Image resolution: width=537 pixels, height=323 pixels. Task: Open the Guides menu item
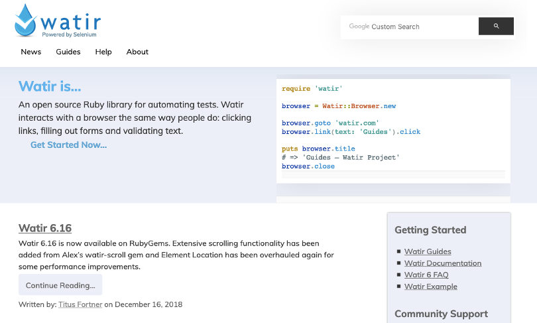[x=68, y=52]
